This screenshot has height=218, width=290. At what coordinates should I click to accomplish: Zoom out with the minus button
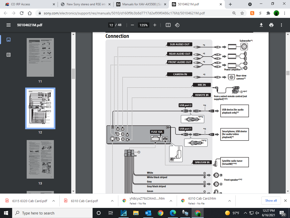click(x=132, y=25)
